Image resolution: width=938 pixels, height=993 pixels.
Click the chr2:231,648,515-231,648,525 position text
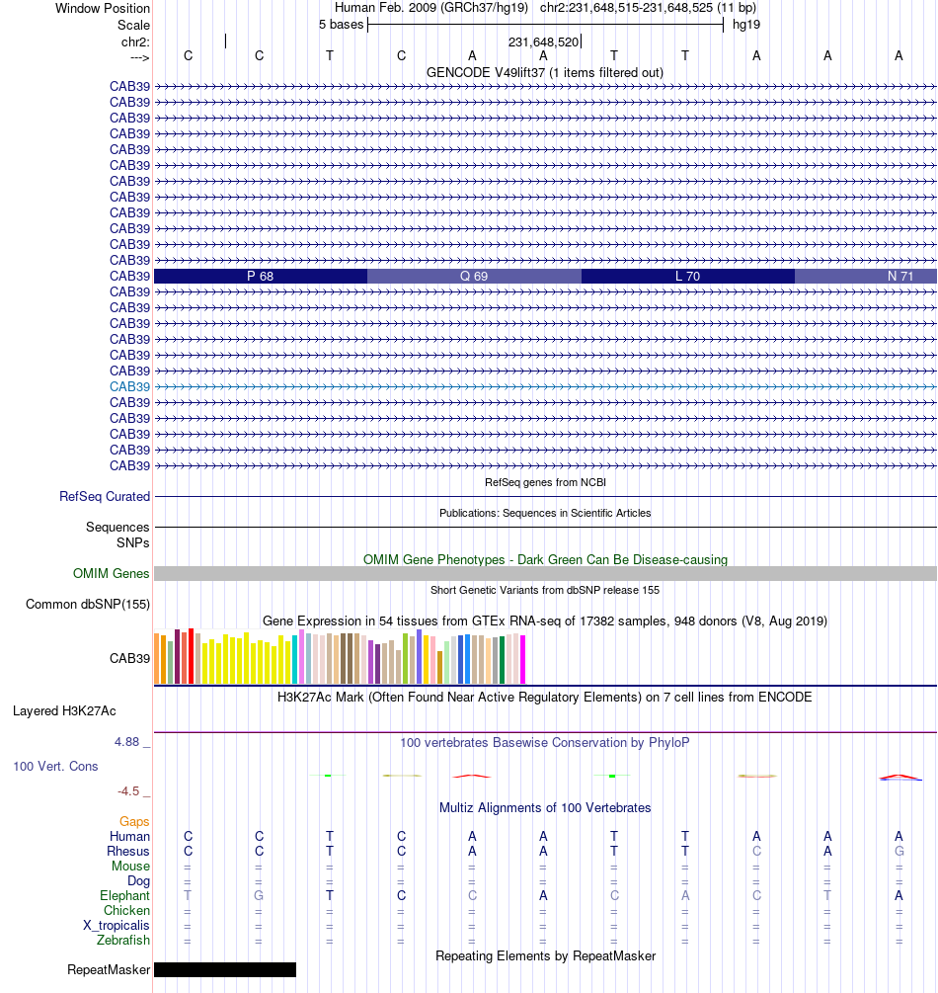(x=626, y=8)
